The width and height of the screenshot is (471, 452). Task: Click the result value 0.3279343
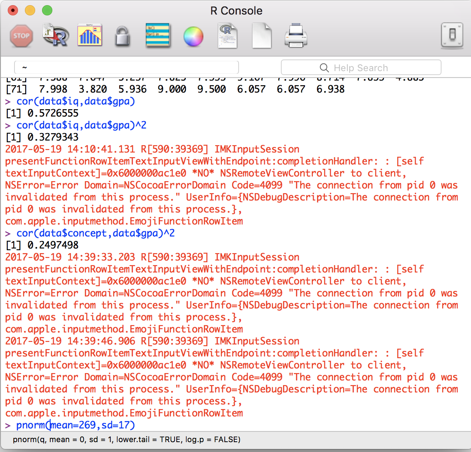(x=53, y=137)
